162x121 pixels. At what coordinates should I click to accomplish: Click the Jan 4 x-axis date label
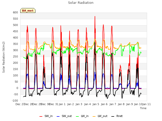click(x=88, y=104)
